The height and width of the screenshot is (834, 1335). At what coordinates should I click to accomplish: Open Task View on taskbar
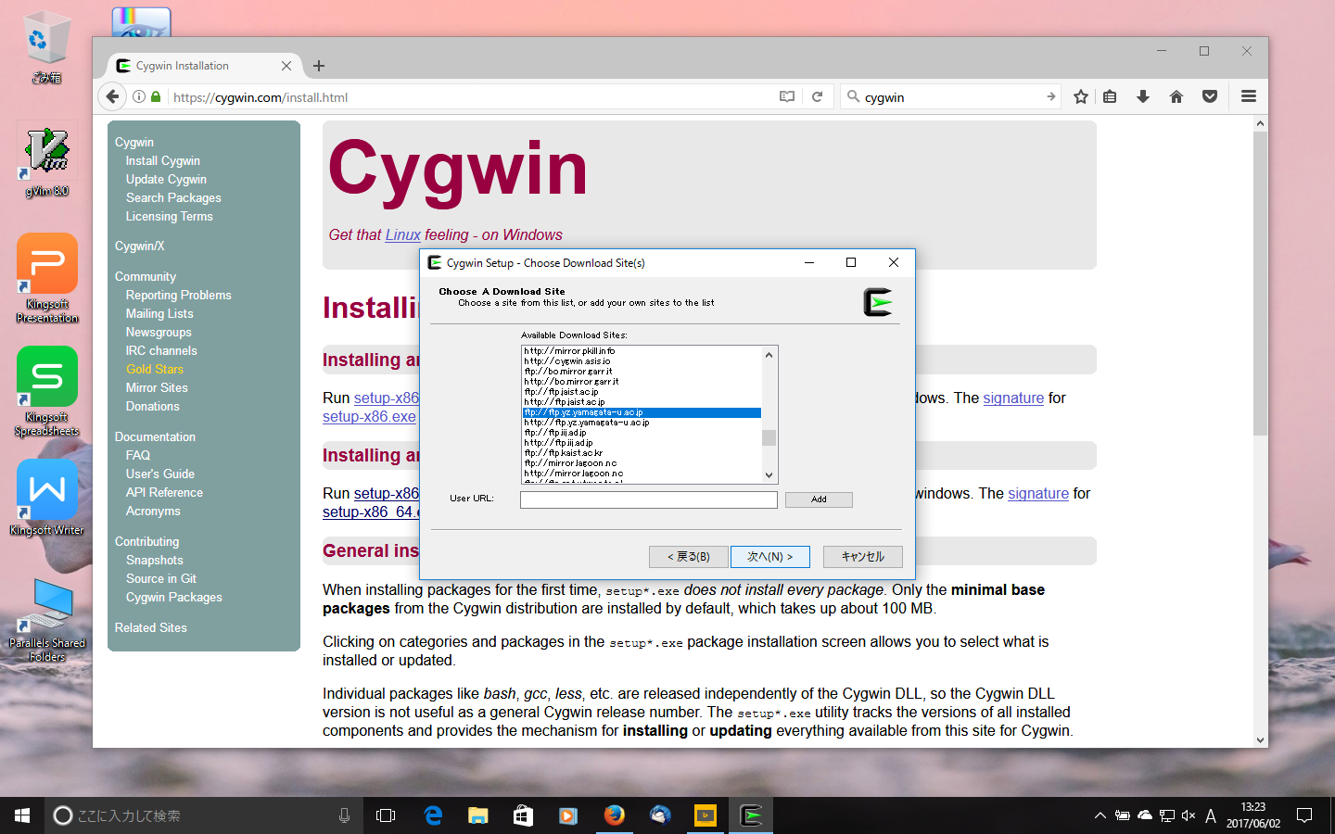[386, 815]
